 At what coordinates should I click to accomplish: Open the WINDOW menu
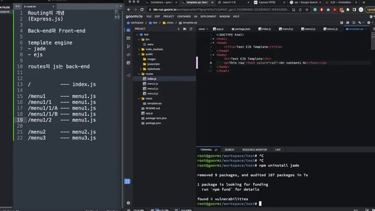tap(224, 16)
